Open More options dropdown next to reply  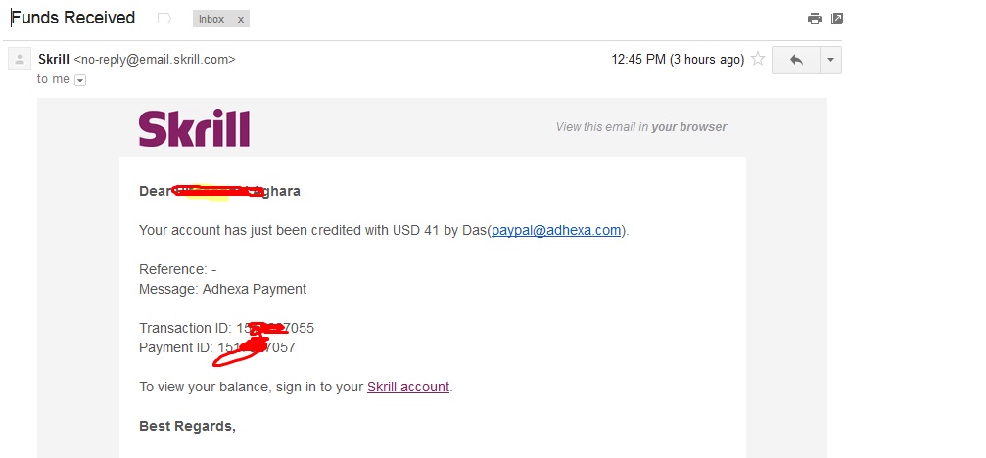tap(830, 60)
